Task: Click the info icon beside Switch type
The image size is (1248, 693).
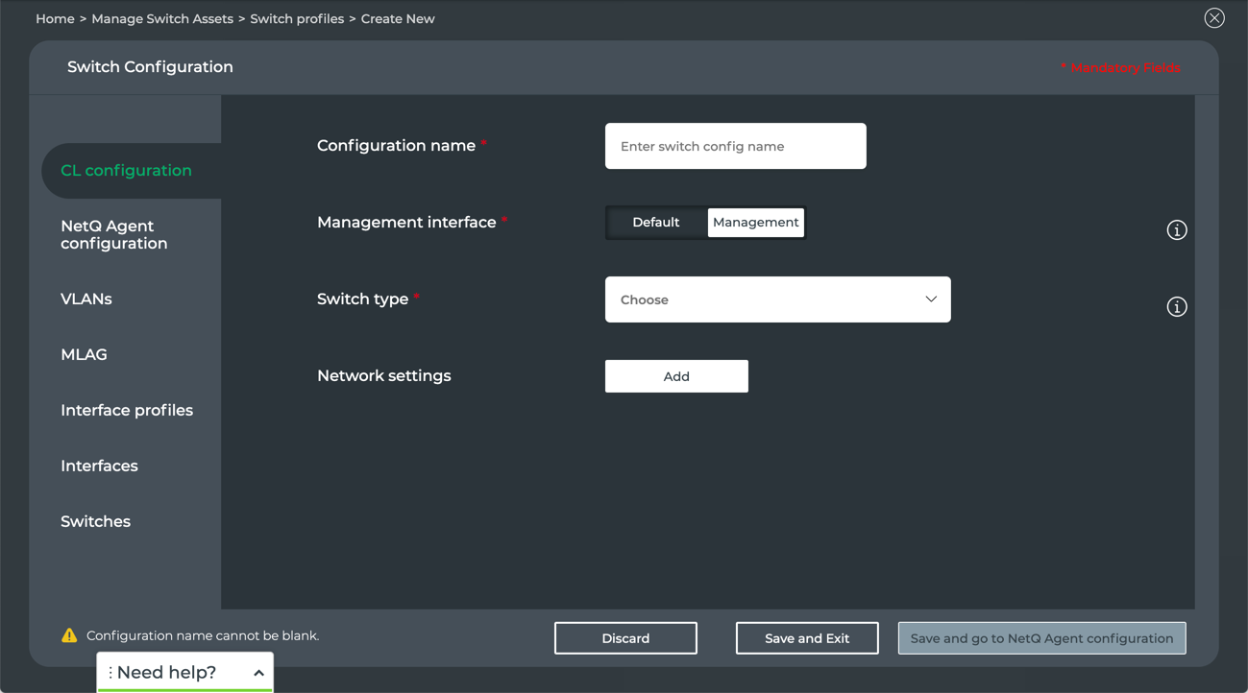Action: point(1176,307)
